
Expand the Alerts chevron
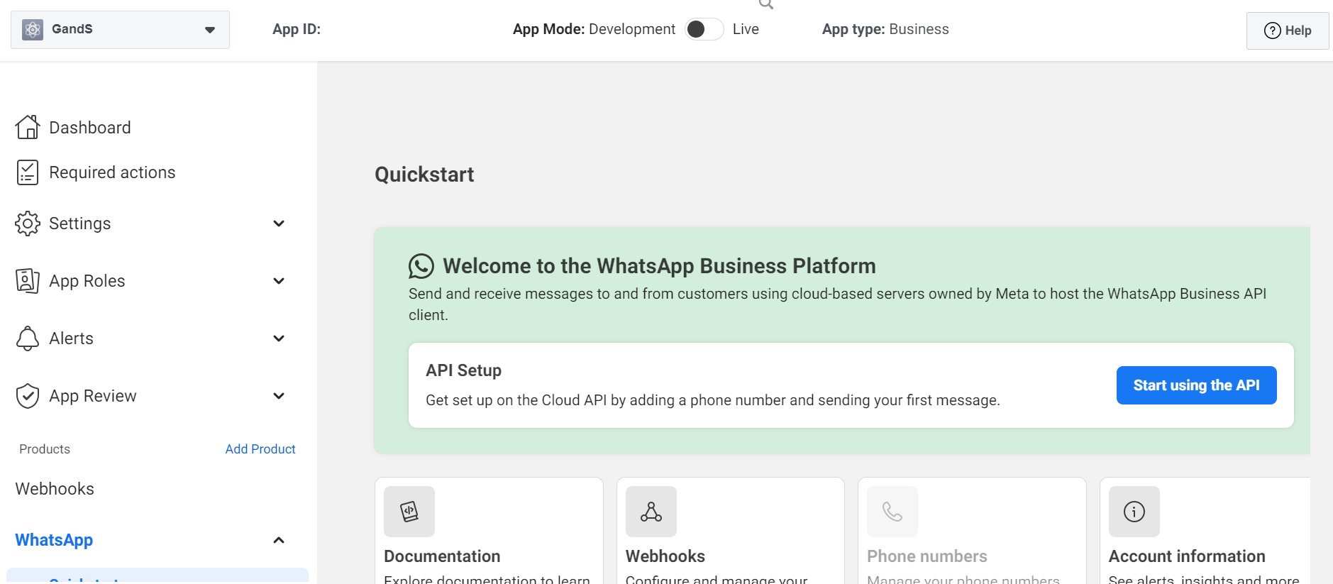pos(279,338)
